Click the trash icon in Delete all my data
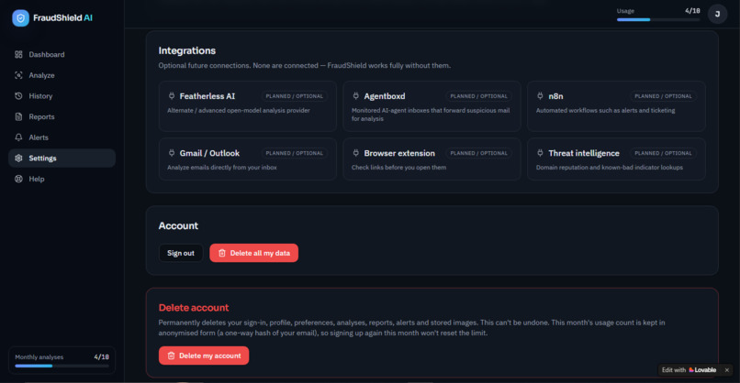Screen dimensions: 740x383 pyautogui.click(x=222, y=253)
